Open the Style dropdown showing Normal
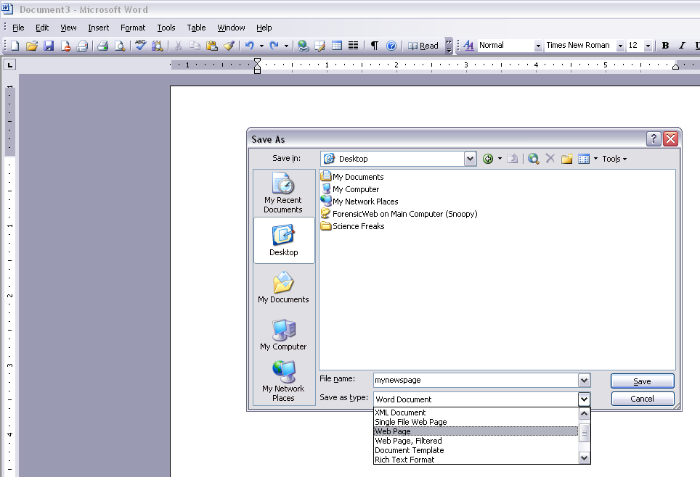Viewport: 700px width, 477px height. tap(538, 46)
